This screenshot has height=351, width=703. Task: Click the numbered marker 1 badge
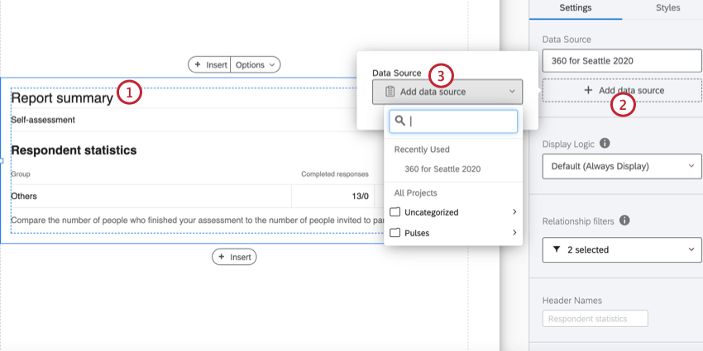click(x=129, y=92)
